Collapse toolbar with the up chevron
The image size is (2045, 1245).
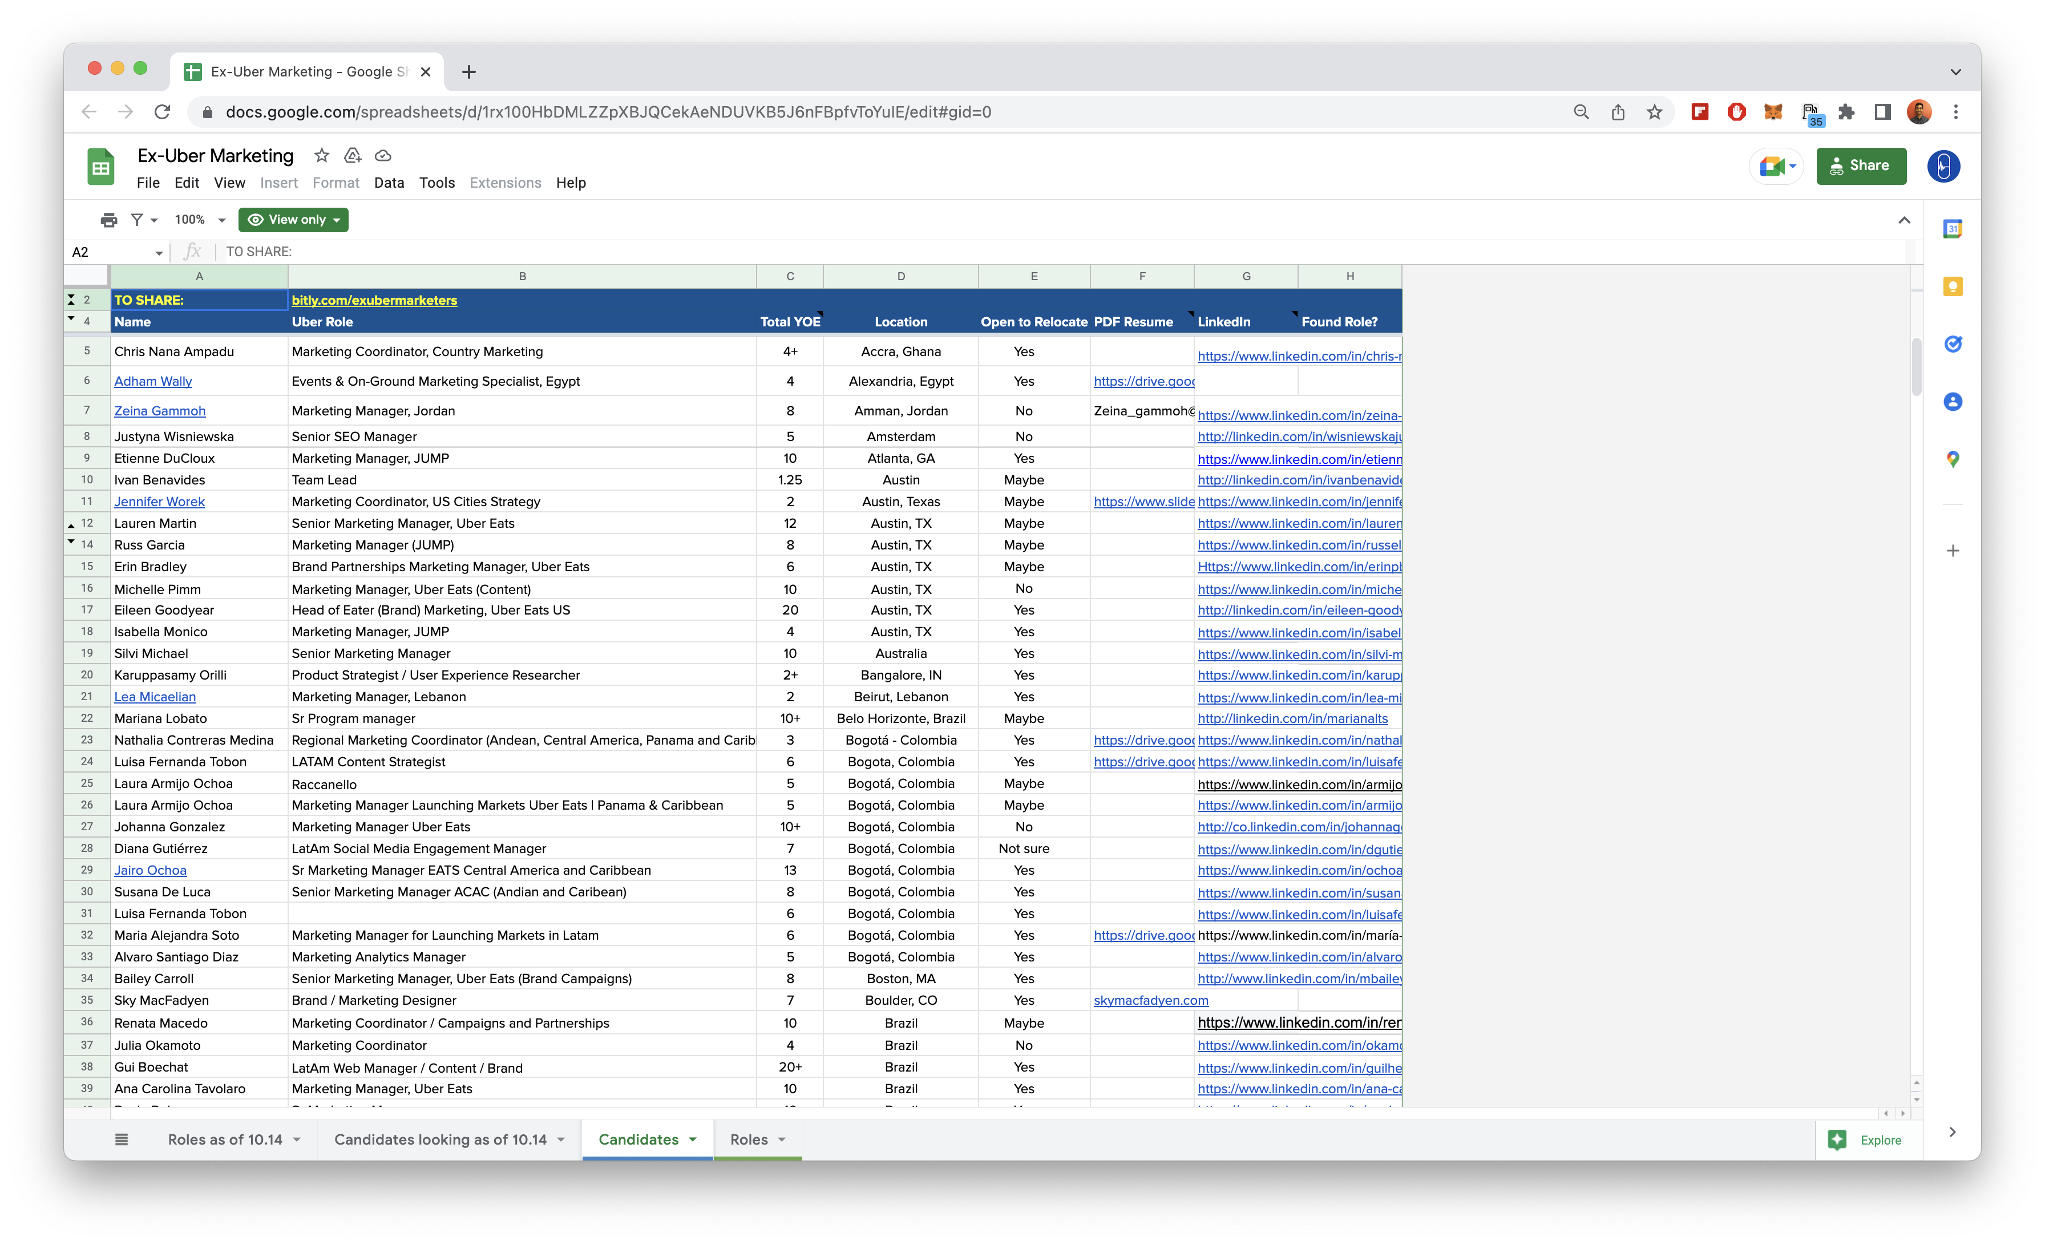pyautogui.click(x=1904, y=220)
